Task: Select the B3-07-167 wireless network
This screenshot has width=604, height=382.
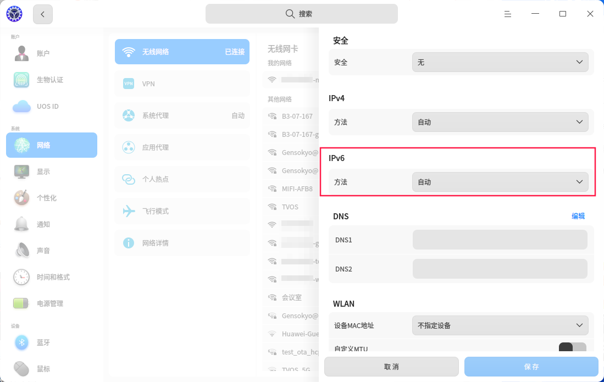Action: click(291, 117)
